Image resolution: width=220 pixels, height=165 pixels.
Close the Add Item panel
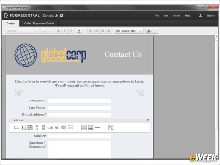148,120
